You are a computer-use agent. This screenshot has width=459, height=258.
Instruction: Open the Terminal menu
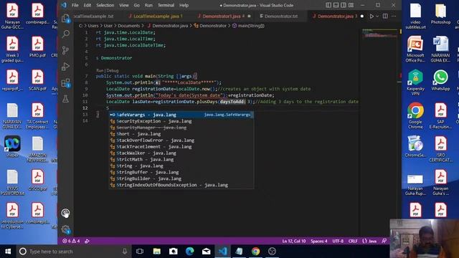166,5
